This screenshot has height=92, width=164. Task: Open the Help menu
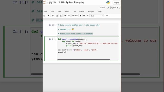point(100,11)
